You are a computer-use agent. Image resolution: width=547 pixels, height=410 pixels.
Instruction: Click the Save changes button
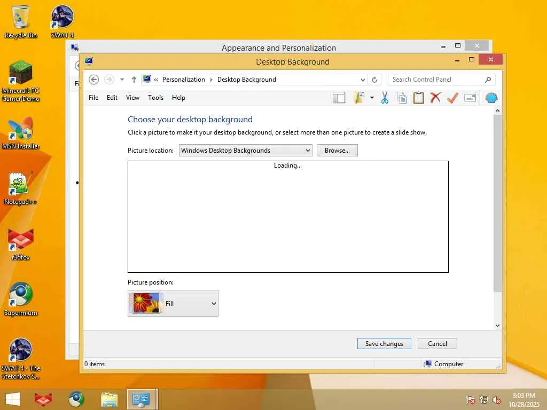384,344
